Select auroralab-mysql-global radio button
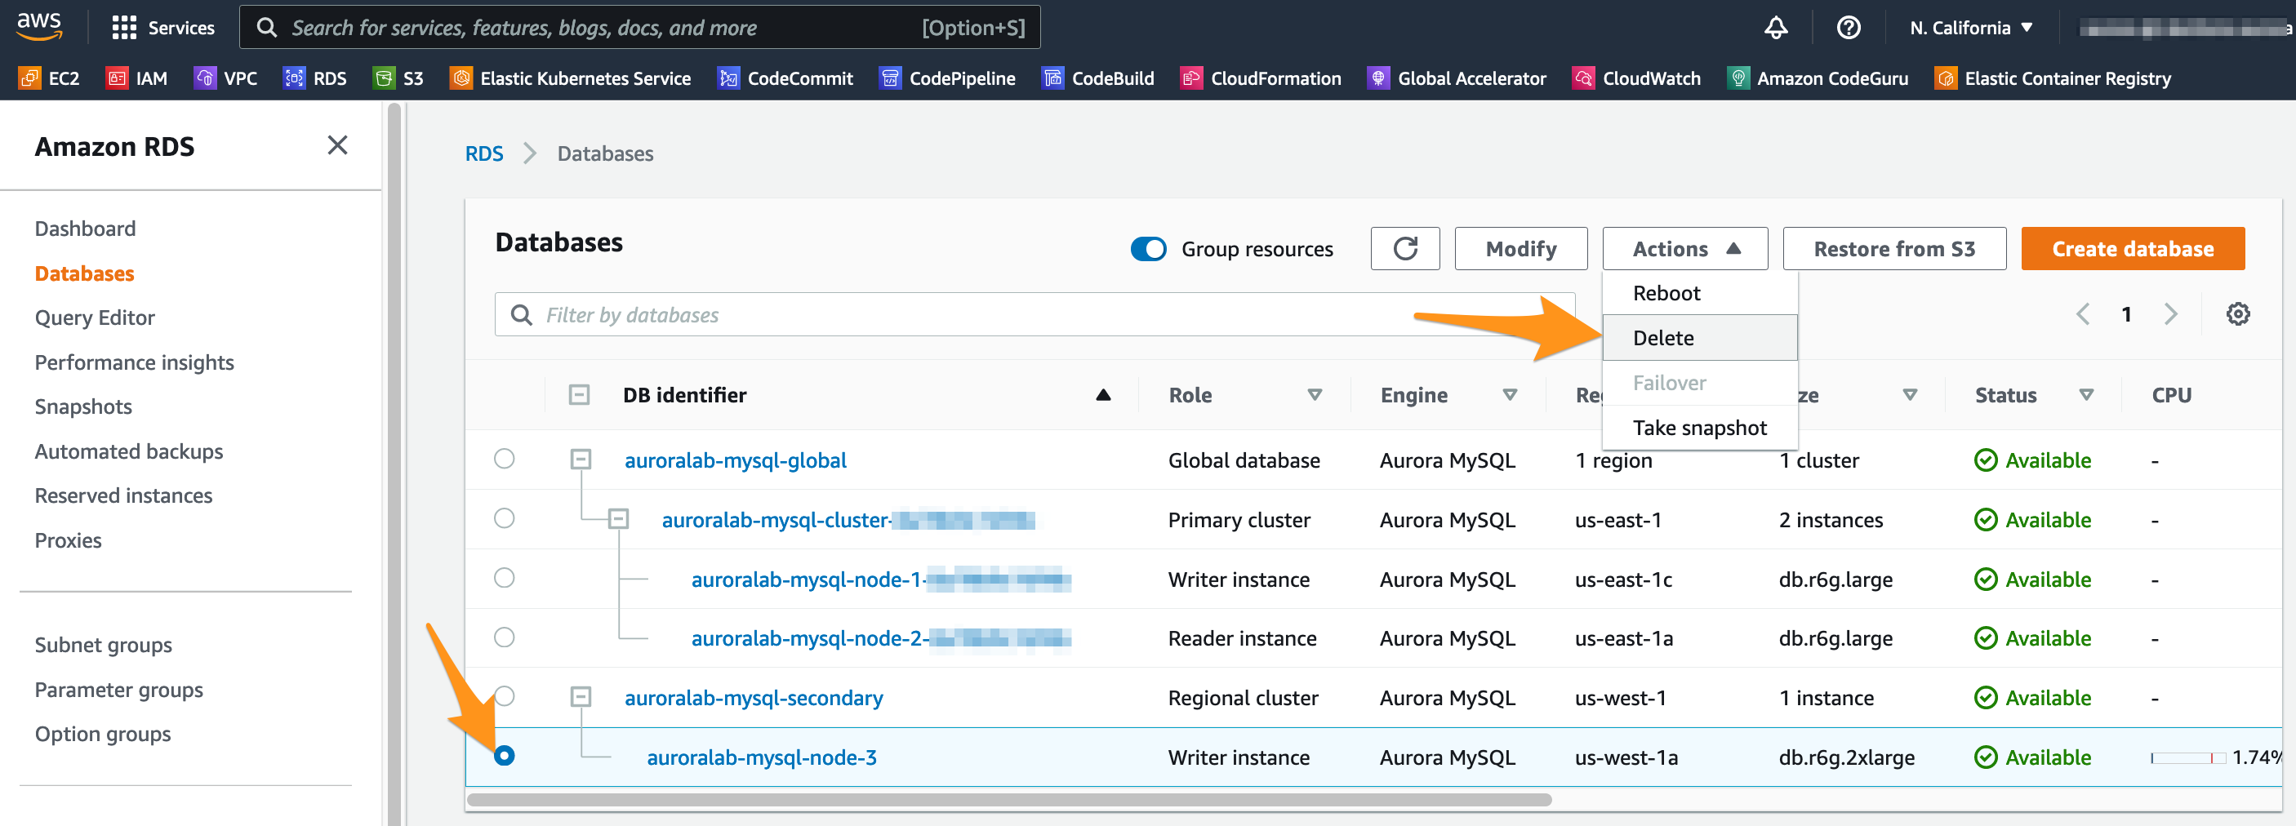The height and width of the screenshot is (826, 2296). click(x=505, y=459)
